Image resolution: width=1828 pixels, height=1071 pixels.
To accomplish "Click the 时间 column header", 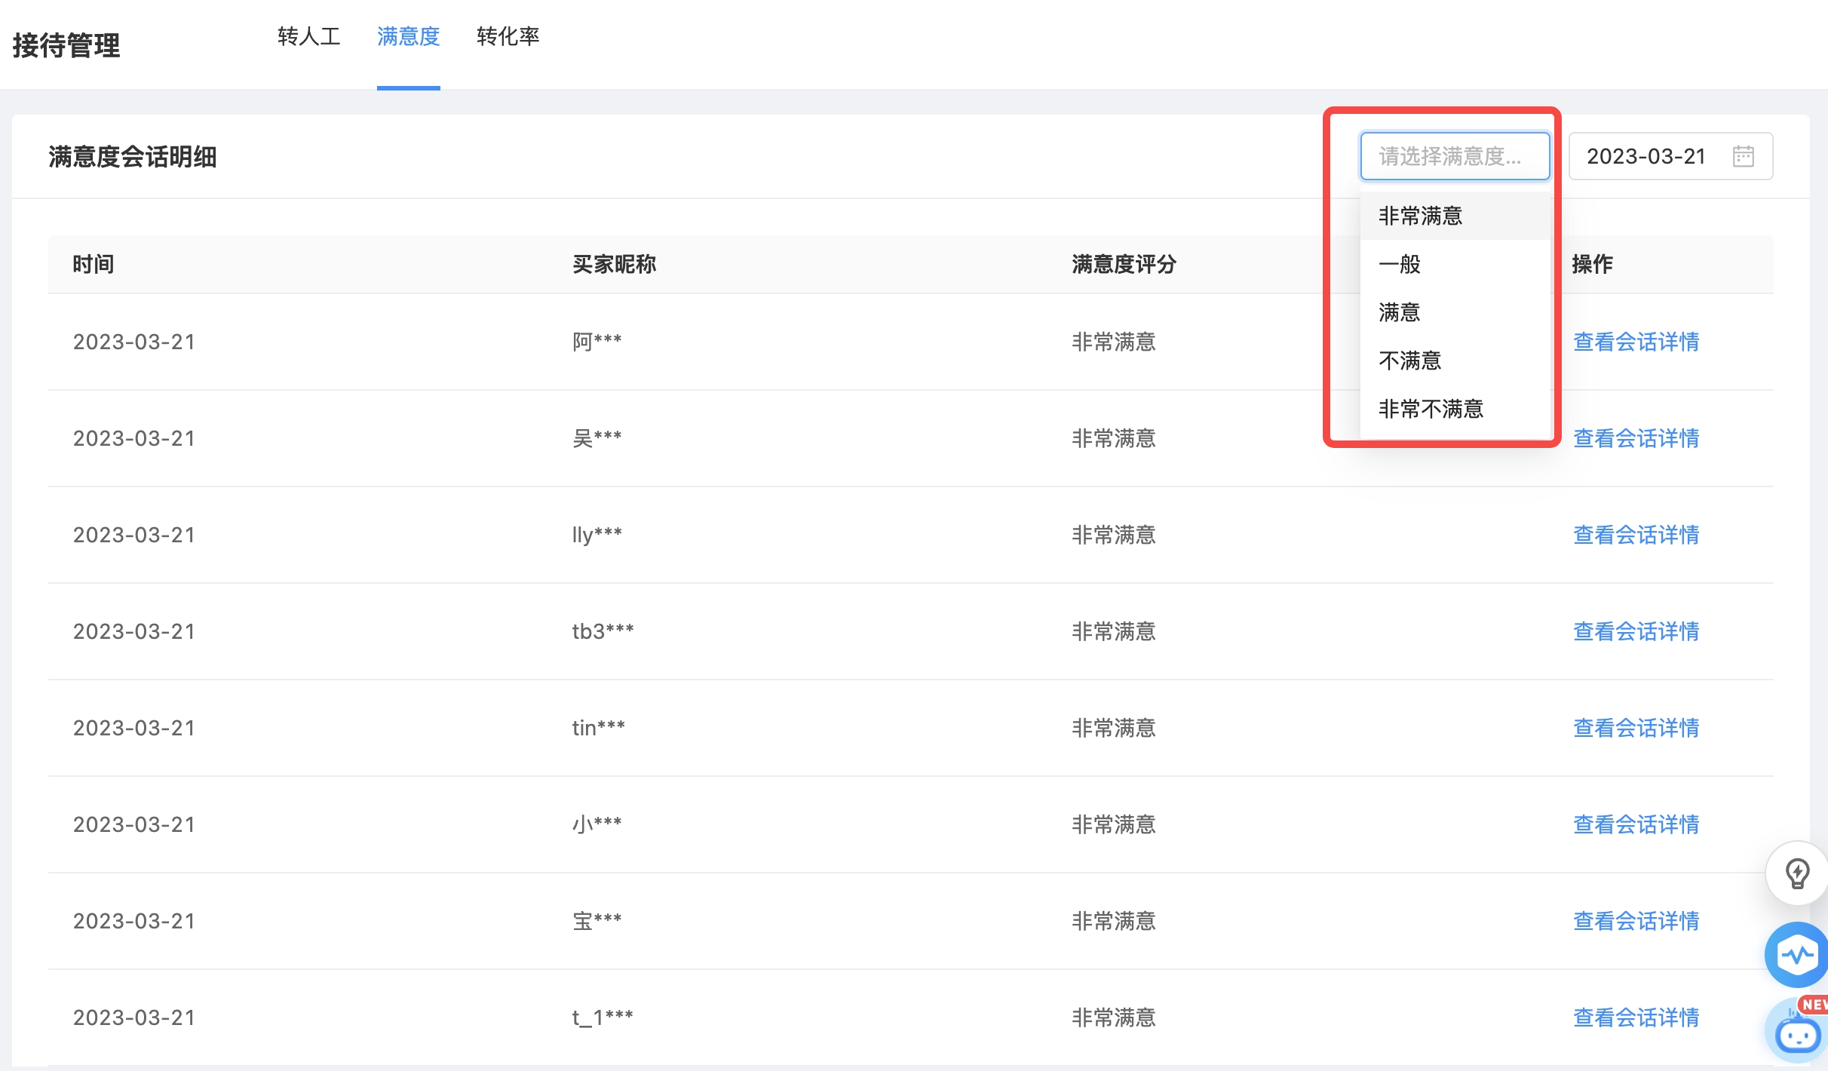I will [x=94, y=264].
